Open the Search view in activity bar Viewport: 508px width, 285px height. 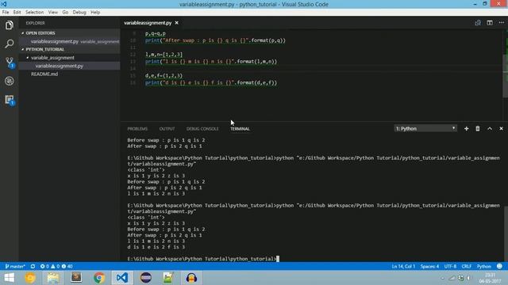coord(9,44)
